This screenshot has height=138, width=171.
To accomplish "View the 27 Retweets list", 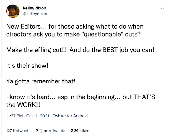I will [19, 131].
